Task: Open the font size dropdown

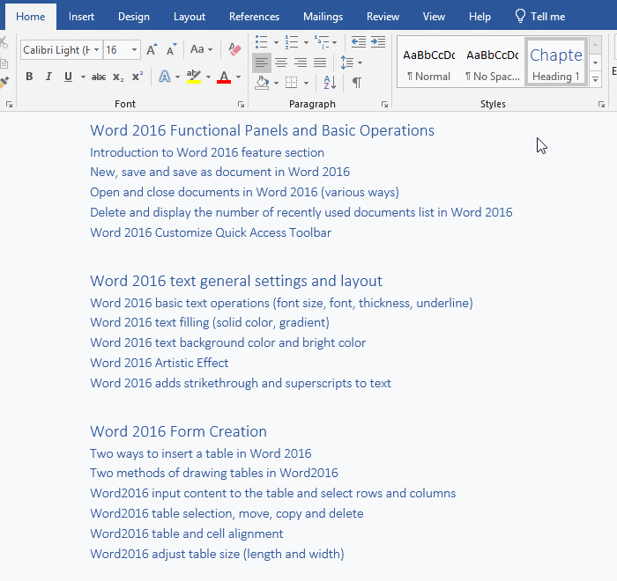Action: tap(134, 50)
